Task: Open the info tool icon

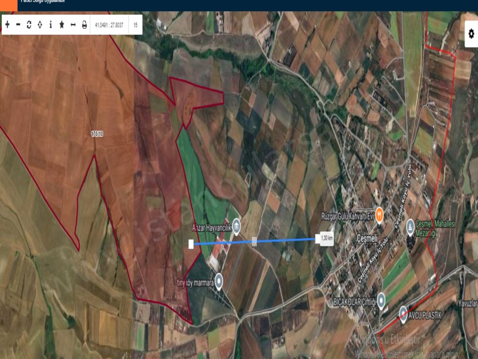Action: 50,25
